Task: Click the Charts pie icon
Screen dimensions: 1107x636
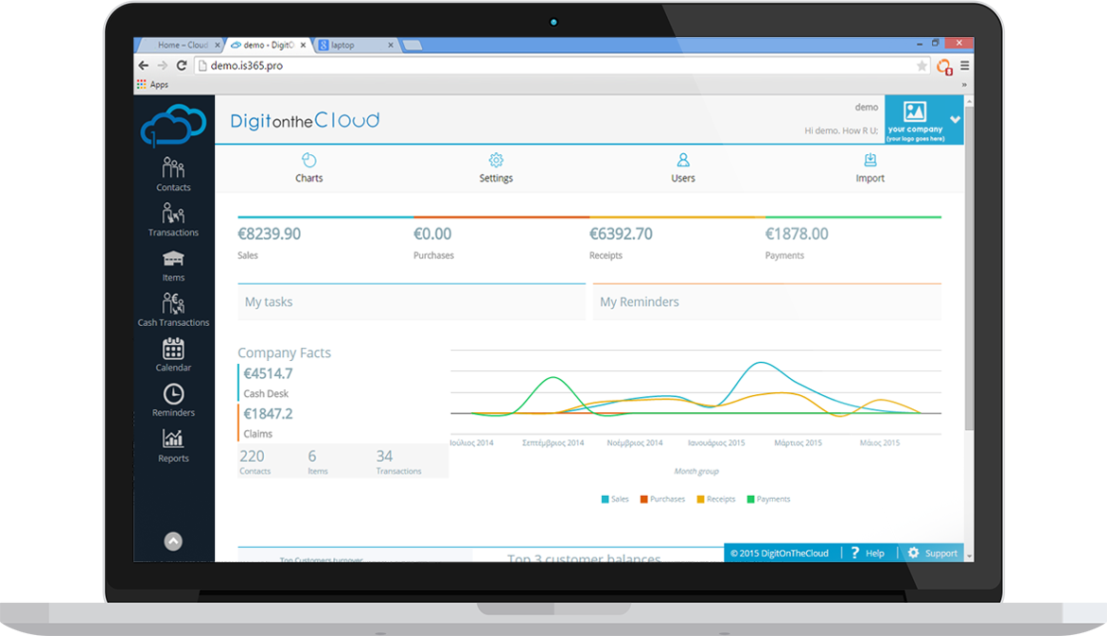Action: 308,160
